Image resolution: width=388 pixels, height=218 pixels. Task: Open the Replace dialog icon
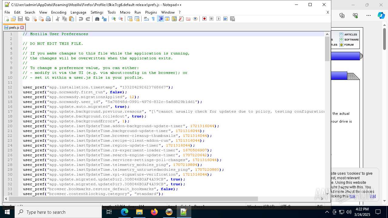pos(104,19)
